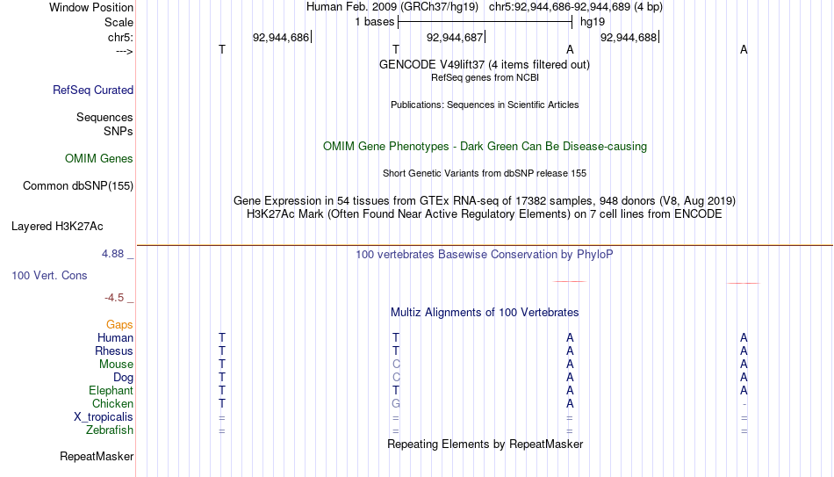Click the -4.5 PhyloP lower scale value
This screenshot has width=834, height=477.
click(x=114, y=298)
